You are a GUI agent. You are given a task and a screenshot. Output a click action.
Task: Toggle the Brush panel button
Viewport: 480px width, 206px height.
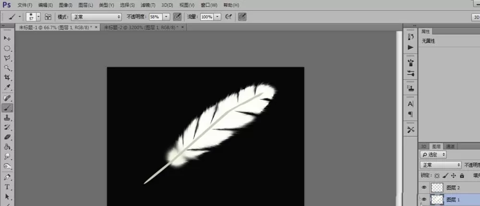(x=48, y=17)
